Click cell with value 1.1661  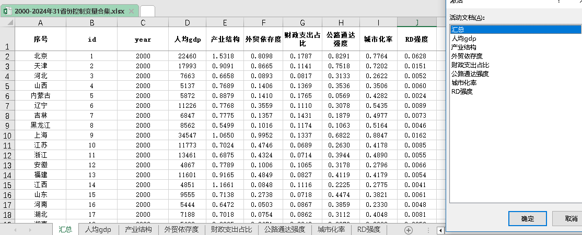225,184
